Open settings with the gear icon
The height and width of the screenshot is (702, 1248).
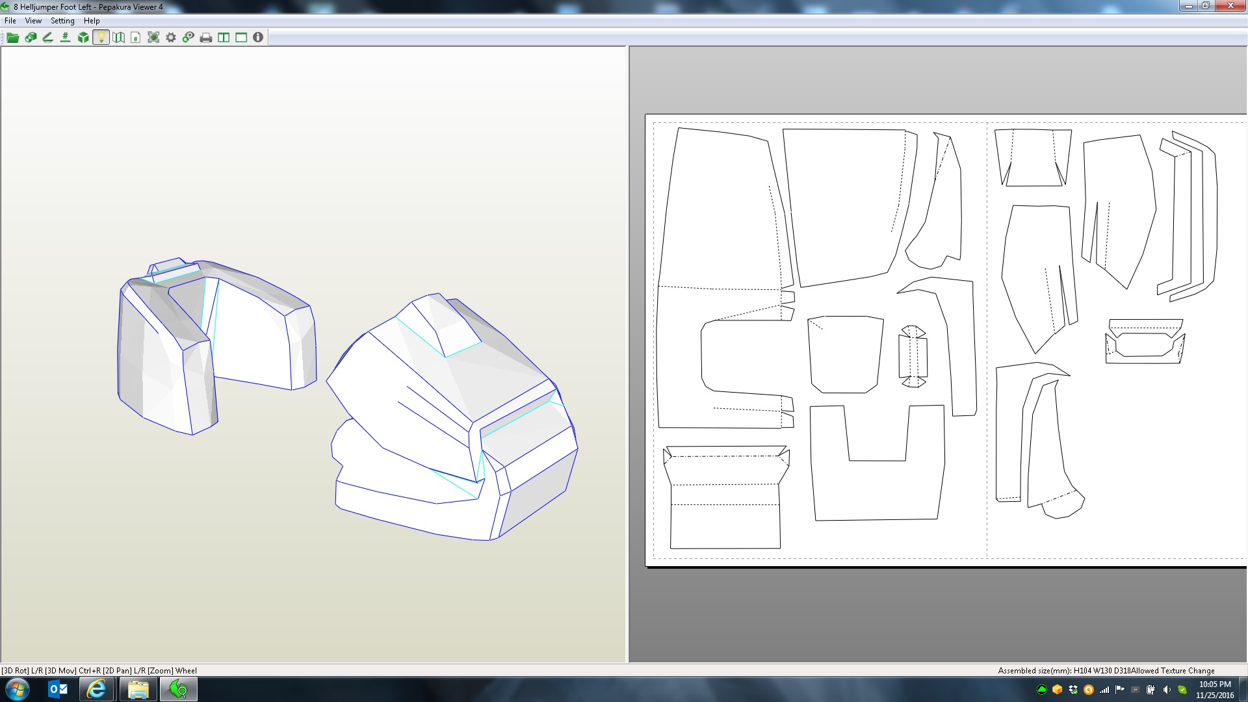[x=171, y=38]
